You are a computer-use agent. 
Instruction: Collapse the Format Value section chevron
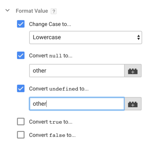tap(7, 11)
